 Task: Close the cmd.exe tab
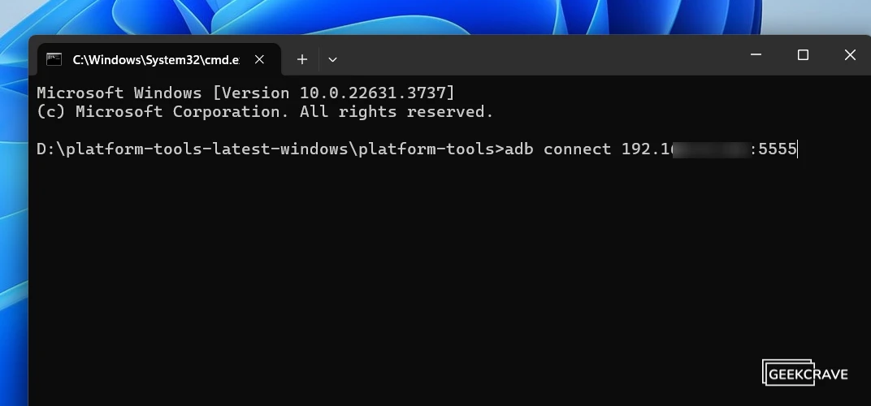[259, 59]
